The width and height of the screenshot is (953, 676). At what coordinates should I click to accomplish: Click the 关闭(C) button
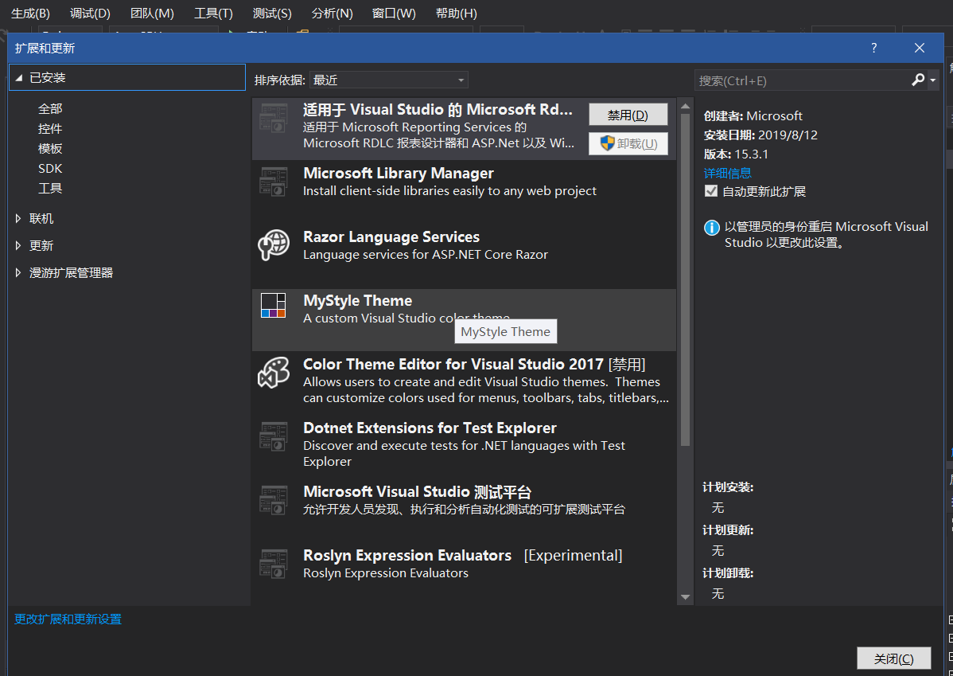(x=893, y=658)
